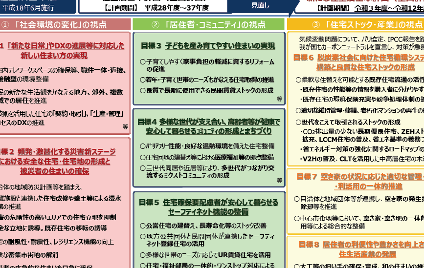Image resolution: width=424 pixels, height=268 pixels.
Task: Click the 目標3 子どもを産み育てやすい住まいの実現 heading
Action: (x=208, y=46)
